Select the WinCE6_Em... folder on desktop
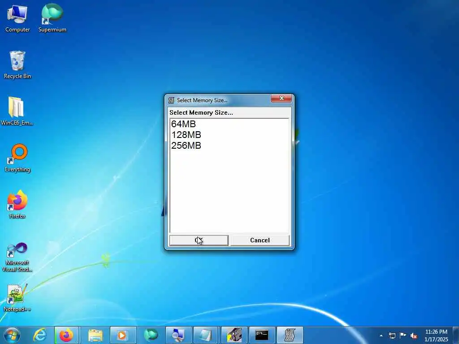Image resolution: width=459 pixels, height=344 pixels. pyautogui.click(x=17, y=111)
